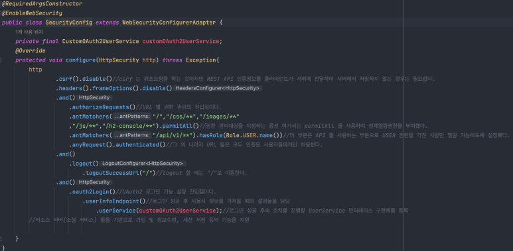513x251 pixels.
Task: Click the HttpSecurity hint above oauth2Login
Action: tap(94, 183)
